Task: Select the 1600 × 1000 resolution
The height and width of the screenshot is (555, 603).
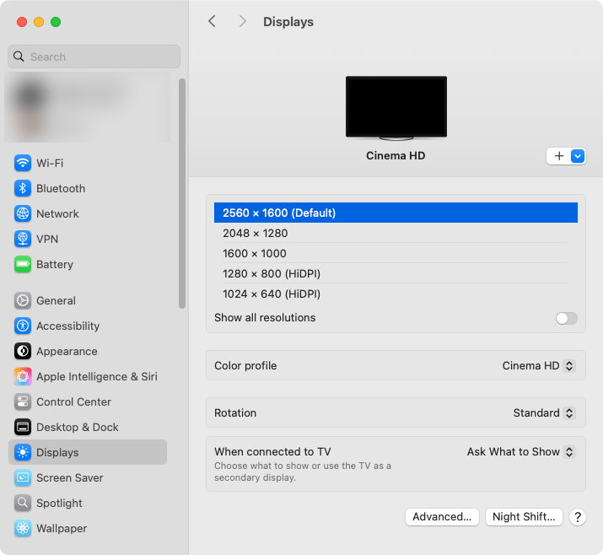Action: point(396,254)
